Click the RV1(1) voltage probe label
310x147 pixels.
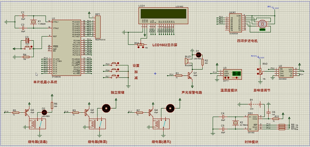click(254, 56)
